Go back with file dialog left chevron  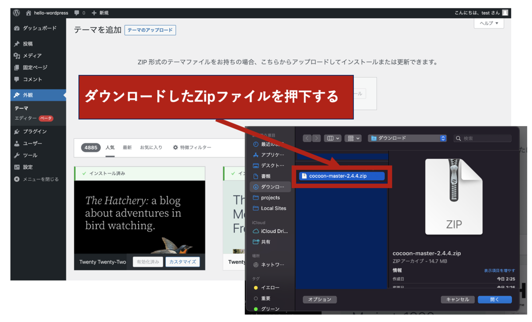coord(307,138)
